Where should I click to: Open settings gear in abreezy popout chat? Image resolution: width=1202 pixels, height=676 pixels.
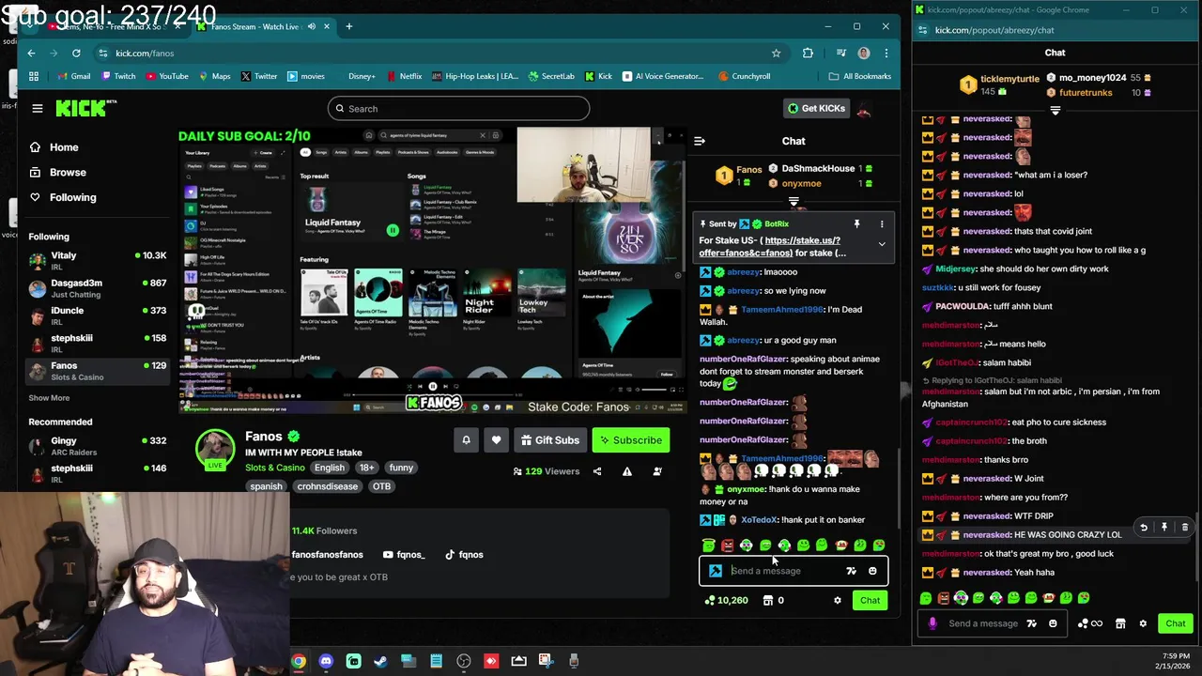click(1143, 623)
